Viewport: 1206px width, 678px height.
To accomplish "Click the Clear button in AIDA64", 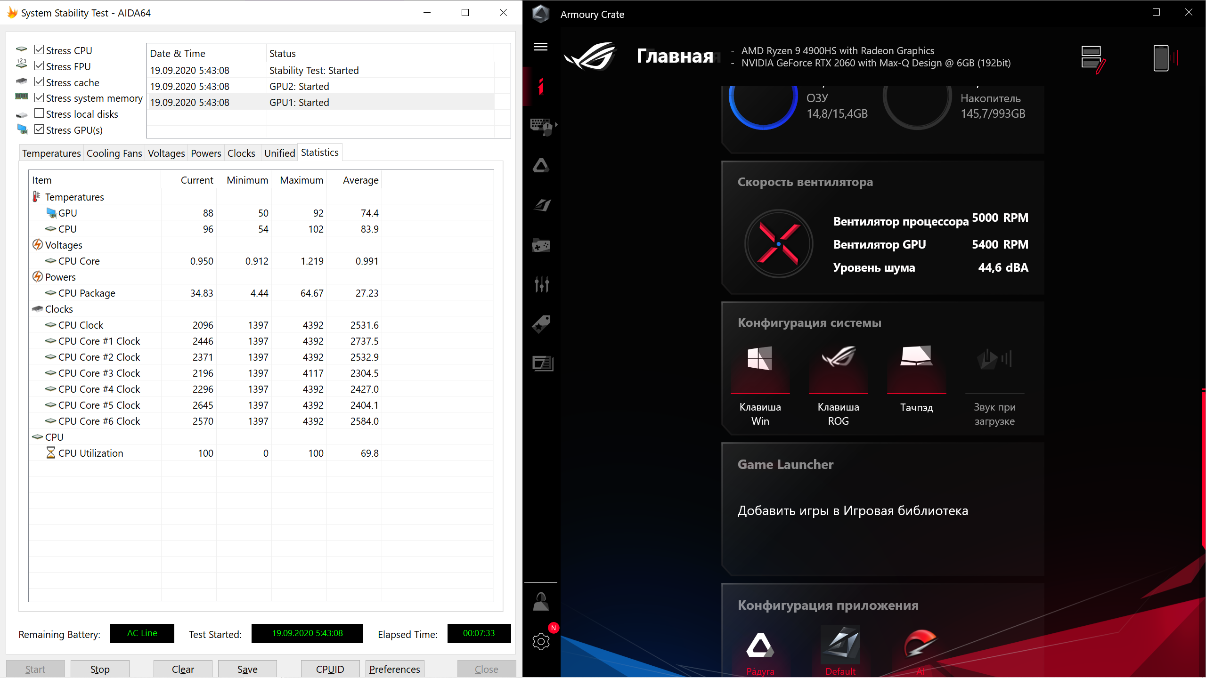I will click(183, 669).
